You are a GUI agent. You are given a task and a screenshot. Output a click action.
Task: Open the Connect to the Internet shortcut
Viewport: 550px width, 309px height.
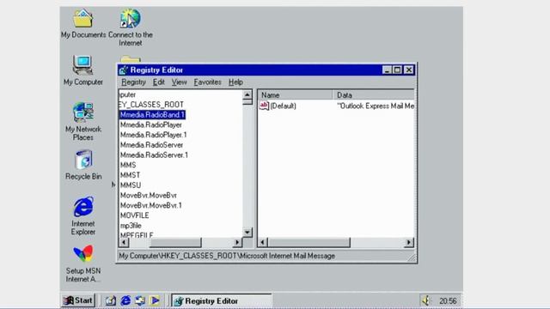point(130,19)
